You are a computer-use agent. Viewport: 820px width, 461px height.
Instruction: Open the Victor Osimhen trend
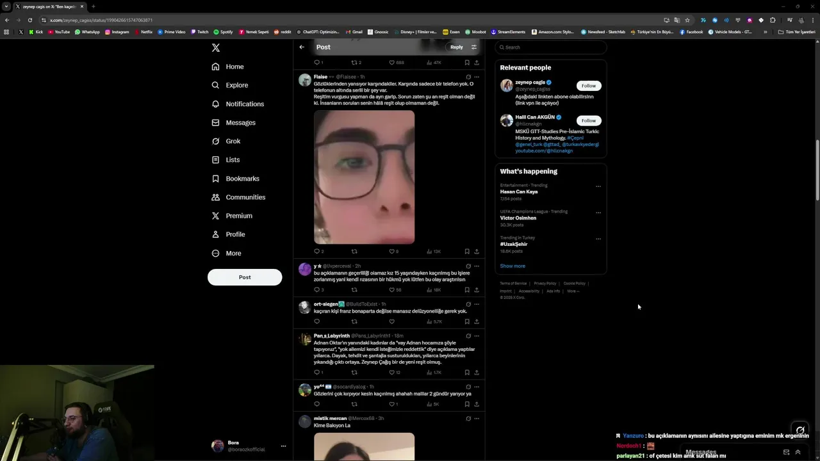pyautogui.click(x=518, y=218)
